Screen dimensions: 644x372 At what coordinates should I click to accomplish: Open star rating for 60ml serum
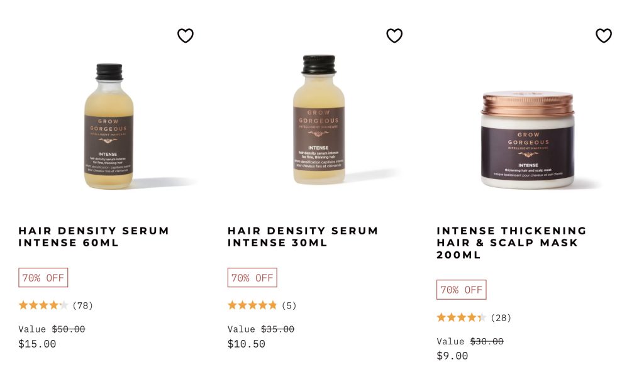43,305
